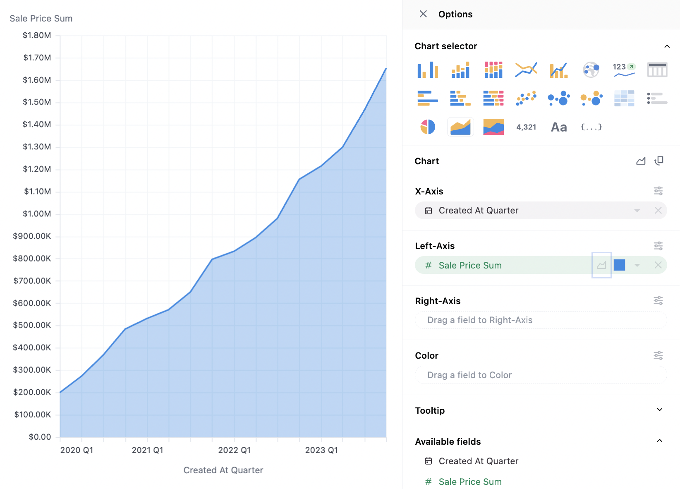Choose the single value 4,321 visualization
The image size is (680, 489).
(x=526, y=127)
